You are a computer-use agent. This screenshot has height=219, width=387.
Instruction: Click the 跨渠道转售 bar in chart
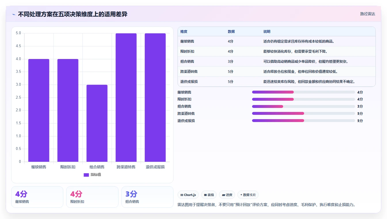(x=126, y=98)
